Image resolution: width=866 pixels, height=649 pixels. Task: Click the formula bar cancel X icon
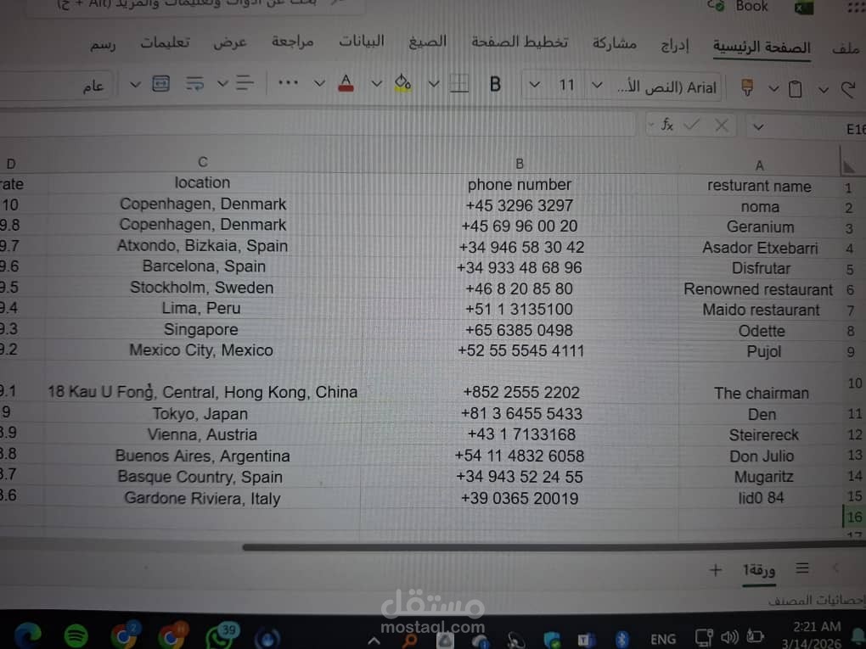point(722,126)
